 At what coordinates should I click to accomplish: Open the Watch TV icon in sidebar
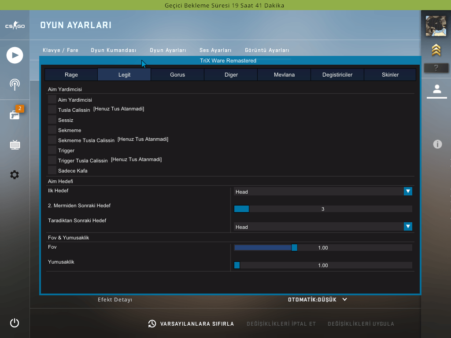(15, 144)
